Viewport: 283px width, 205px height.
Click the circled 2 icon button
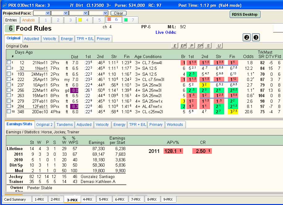point(247,38)
